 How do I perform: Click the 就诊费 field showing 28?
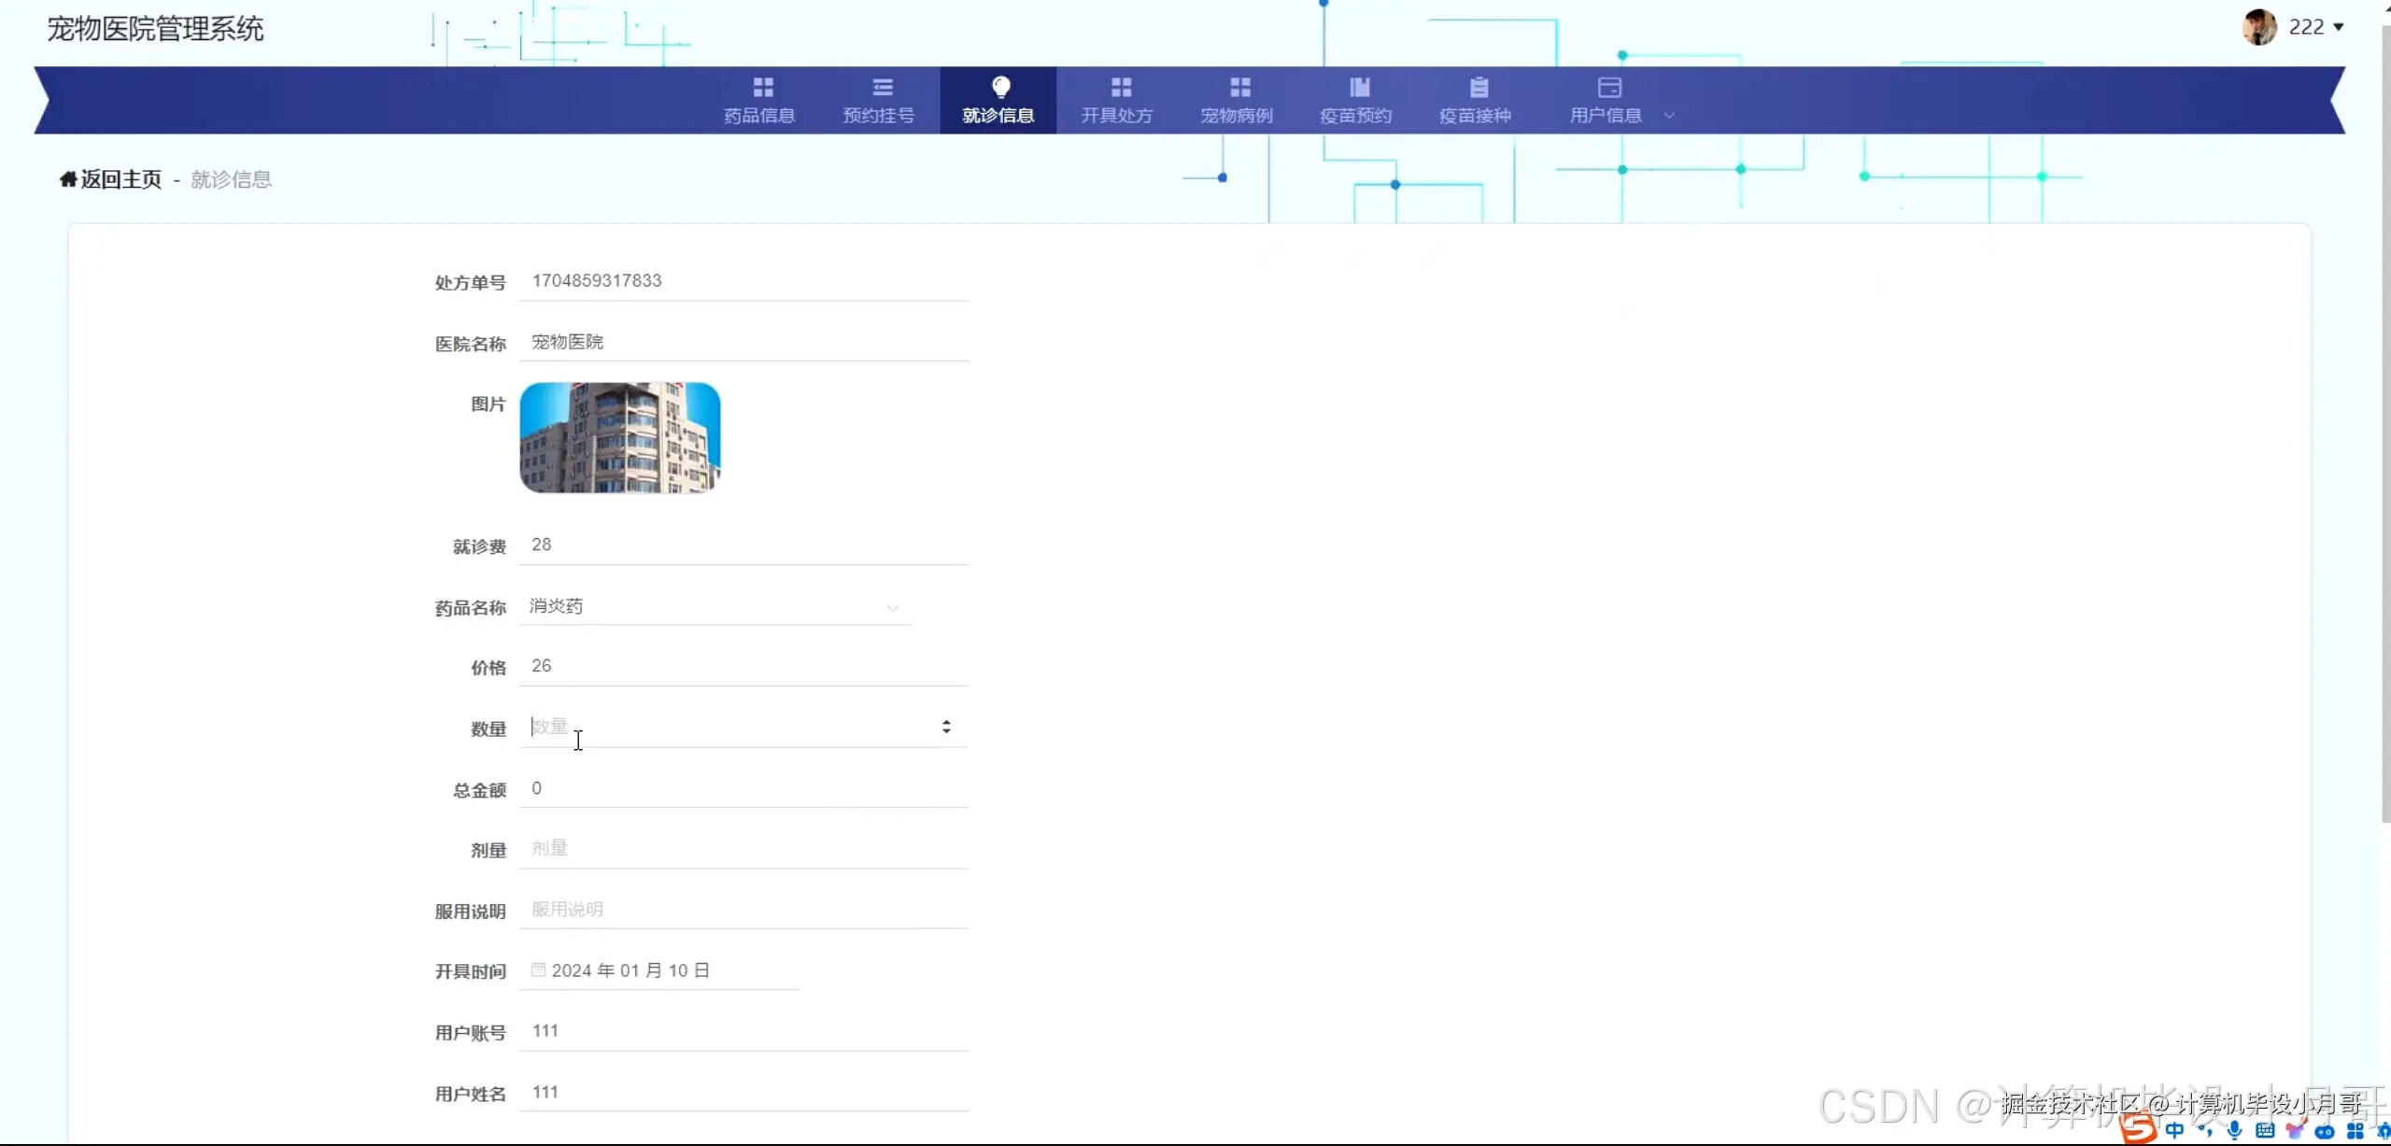click(x=743, y=545)
